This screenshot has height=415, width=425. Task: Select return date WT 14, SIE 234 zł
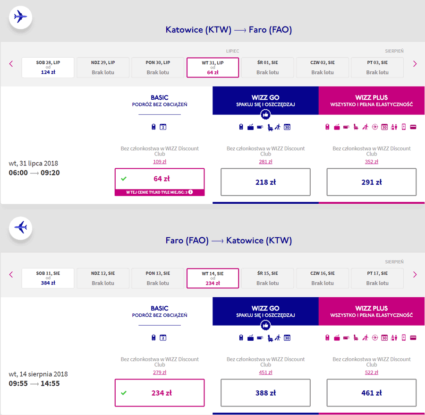click(213, 278)
